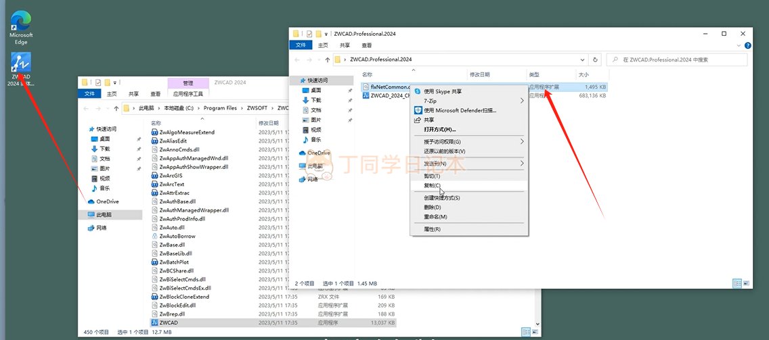Open quick access toolbar dropdown in front window
Image resolution: width=769 pixels, height=340 pixels.
(327, 34)
